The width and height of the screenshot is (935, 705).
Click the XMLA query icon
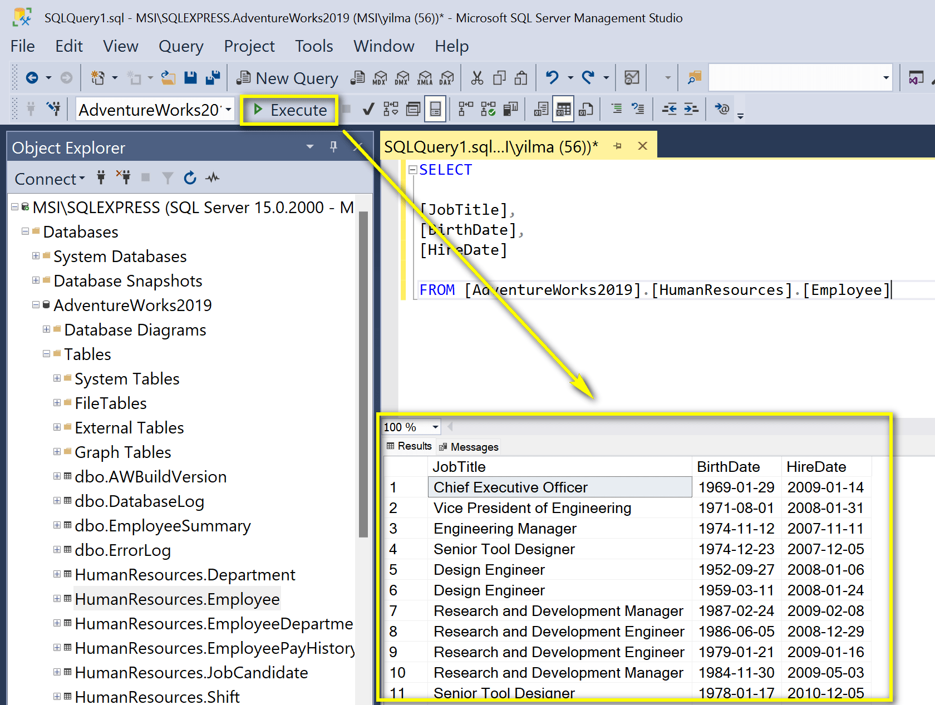point(425,78)
